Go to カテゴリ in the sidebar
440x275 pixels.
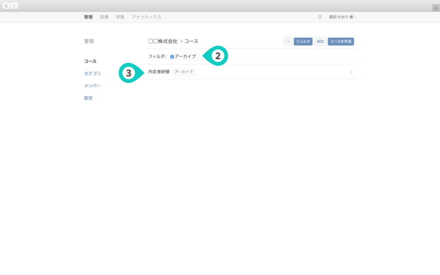pos(92,74)
